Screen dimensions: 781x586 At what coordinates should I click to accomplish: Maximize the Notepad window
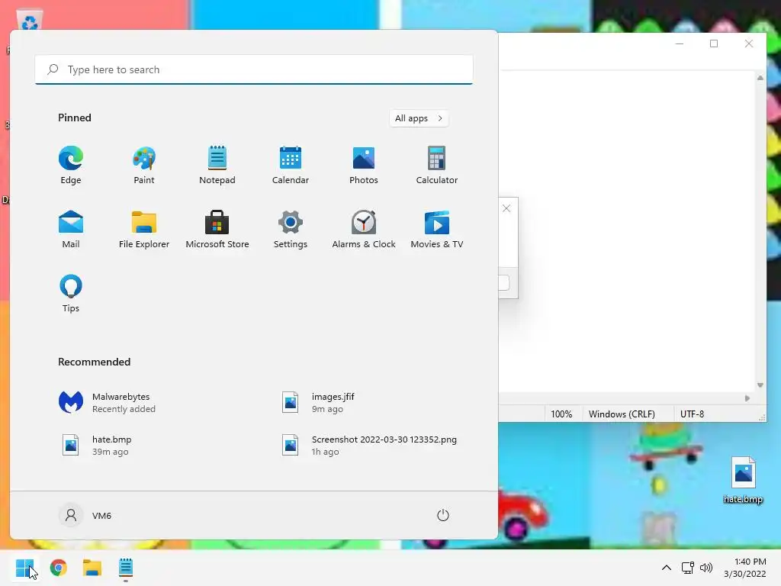[x=714, y=43]
